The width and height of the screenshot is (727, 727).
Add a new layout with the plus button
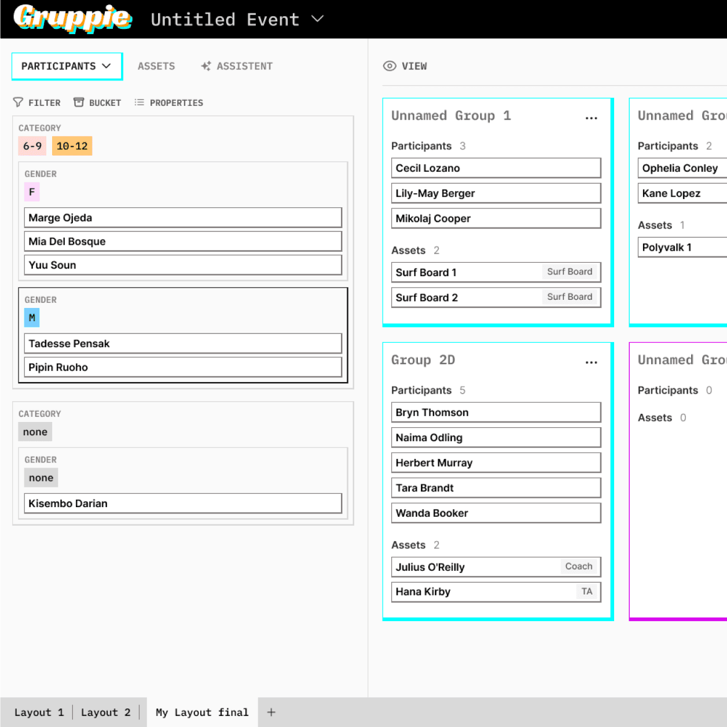click(x=270, y=712)
